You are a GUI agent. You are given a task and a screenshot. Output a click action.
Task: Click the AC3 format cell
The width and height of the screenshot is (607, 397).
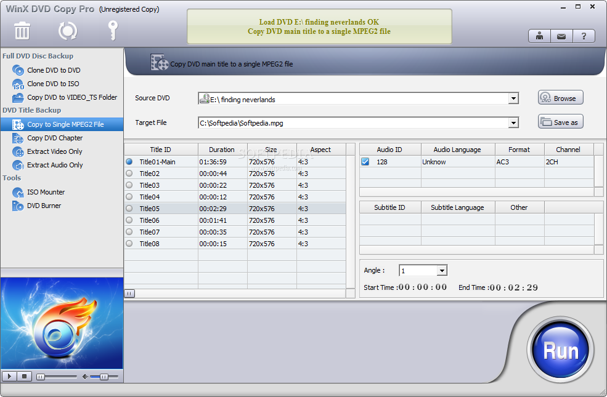pos(519,162)
